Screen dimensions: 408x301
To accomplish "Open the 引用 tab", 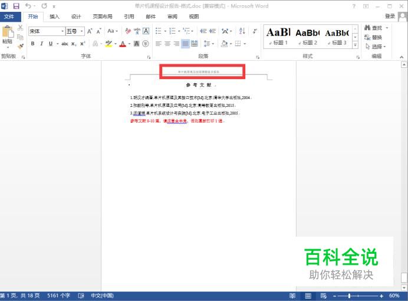I will tap(129, 17).
